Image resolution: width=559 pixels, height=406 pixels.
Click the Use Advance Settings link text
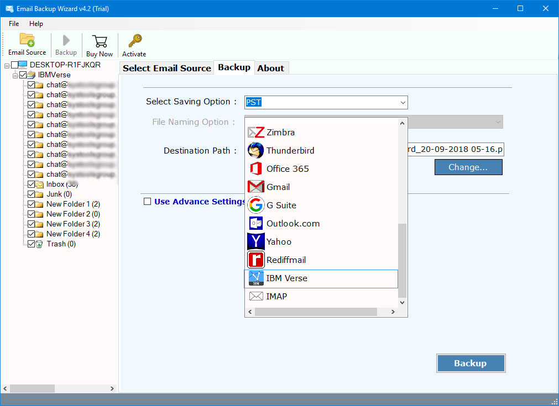click(199, 202)
